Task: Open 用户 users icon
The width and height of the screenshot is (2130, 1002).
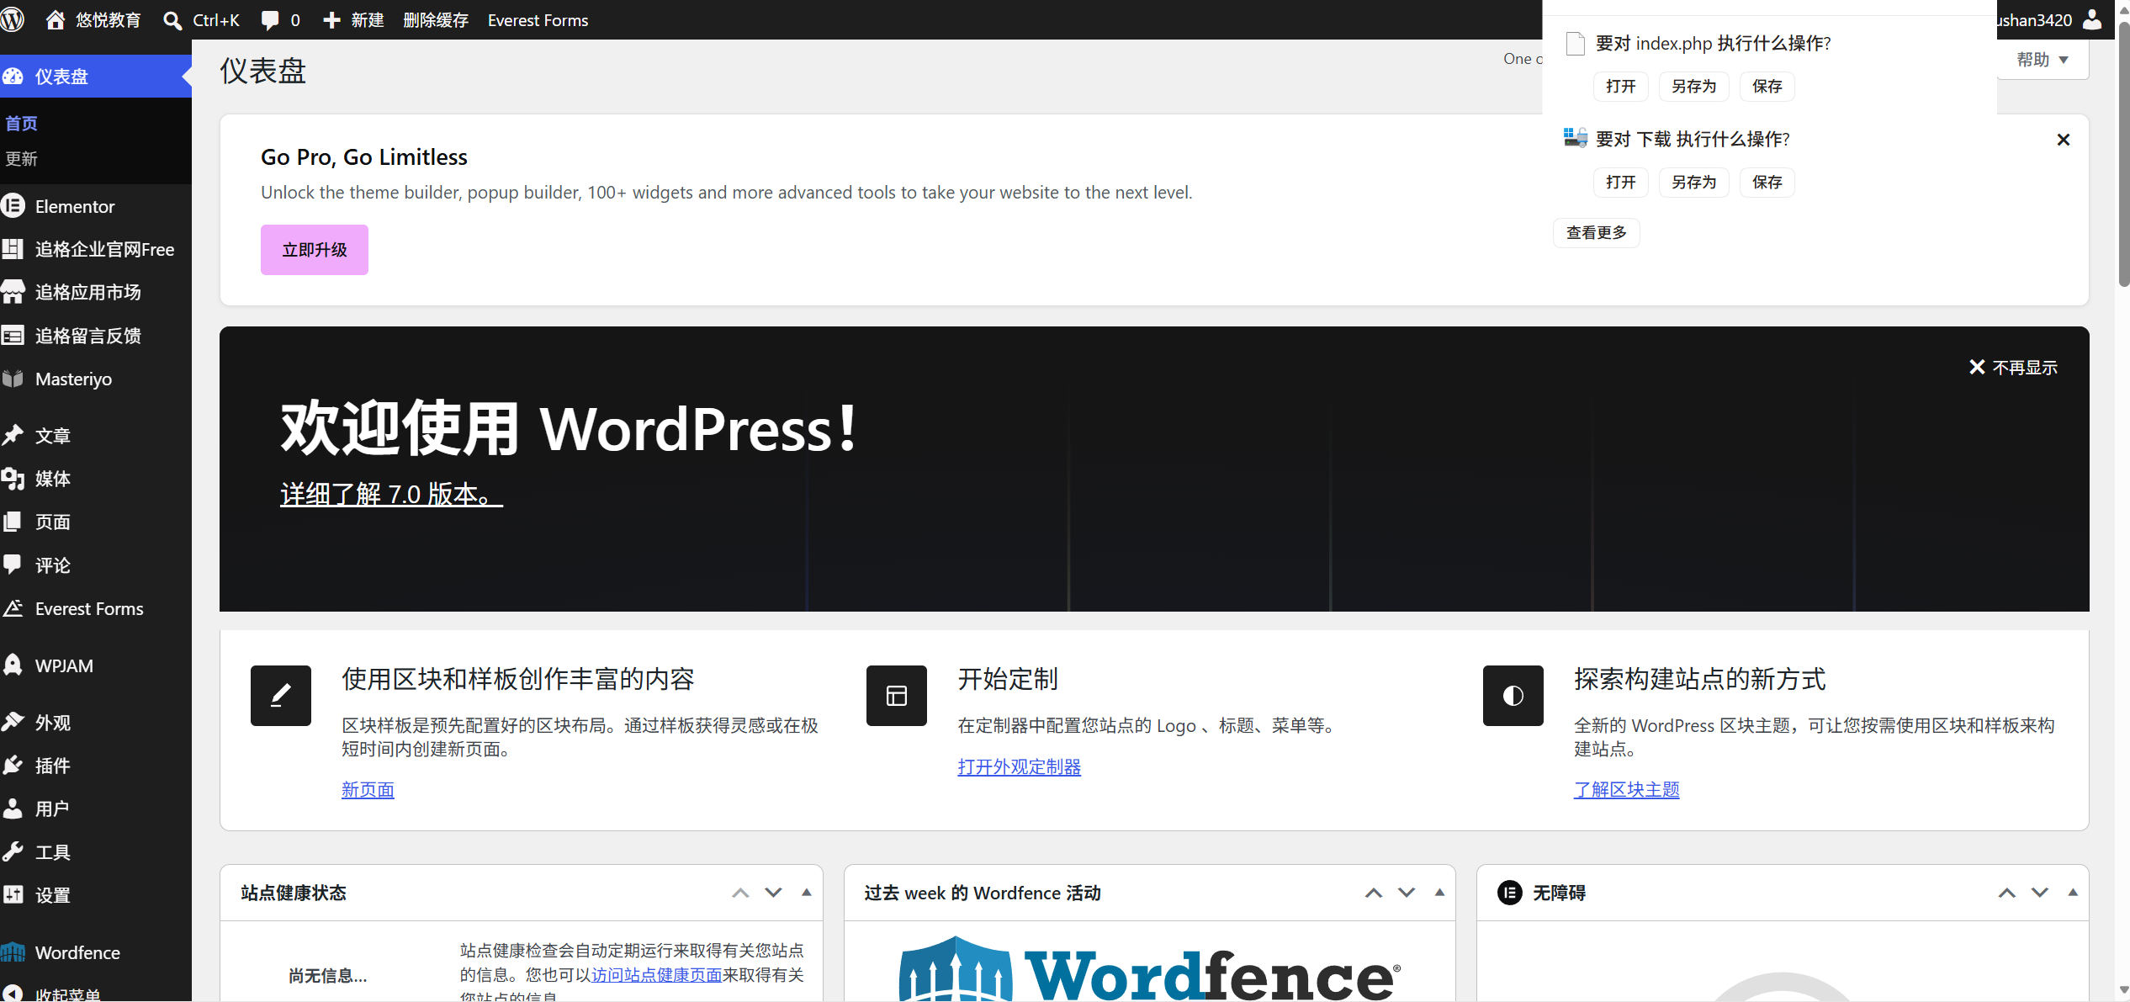Action: tap(13, 808)
